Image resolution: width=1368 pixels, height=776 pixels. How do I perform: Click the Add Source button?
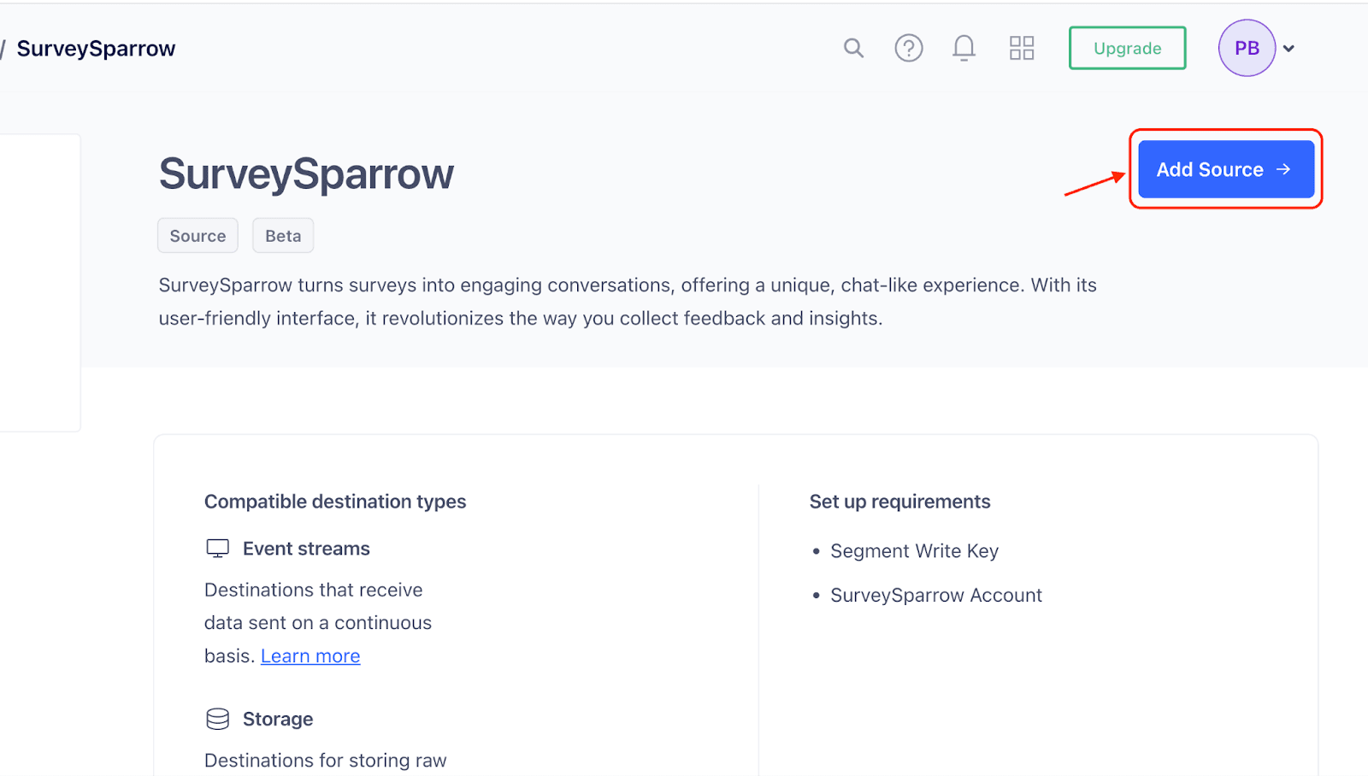point(1225,169)
